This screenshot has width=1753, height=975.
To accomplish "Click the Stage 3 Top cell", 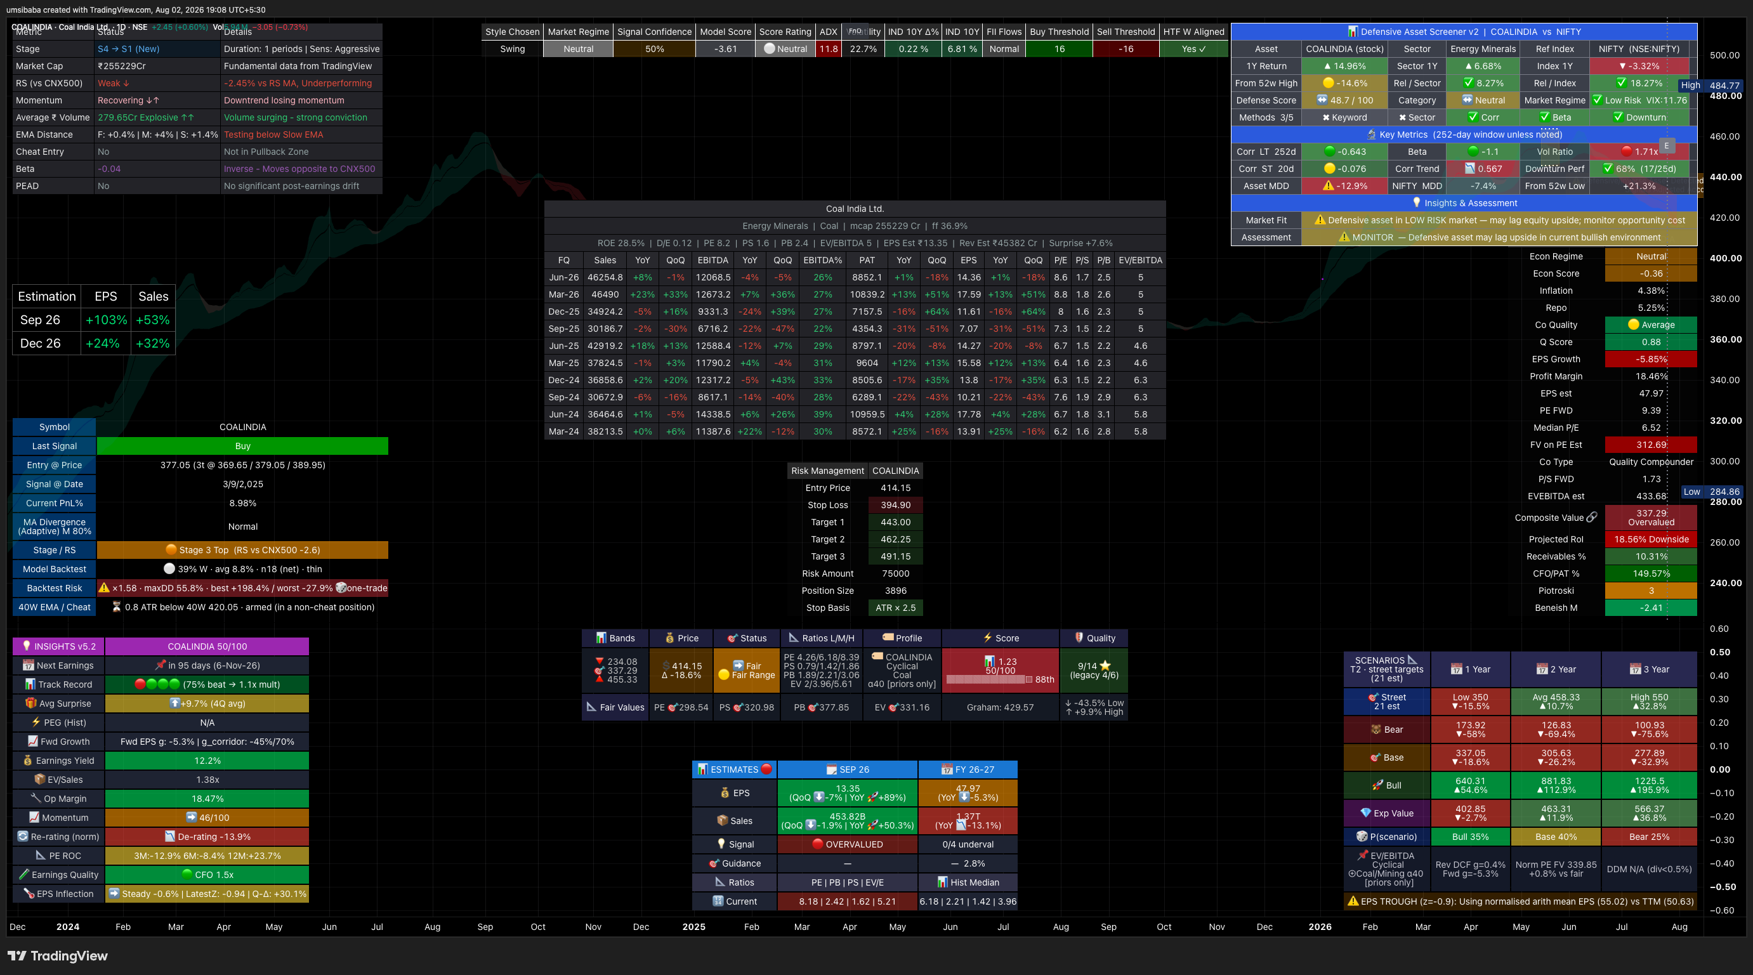I will click(243, 550).
